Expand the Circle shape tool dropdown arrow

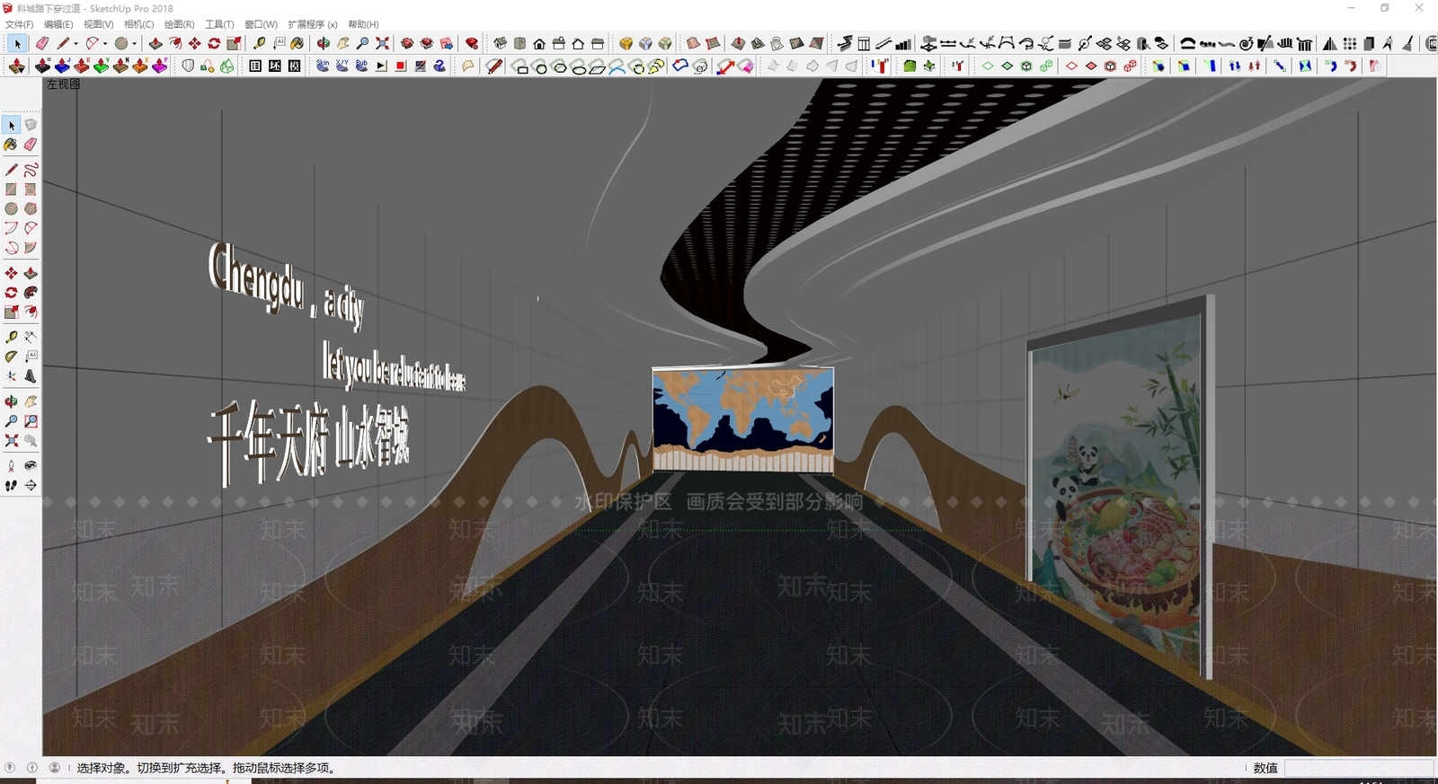pos(134,43)
